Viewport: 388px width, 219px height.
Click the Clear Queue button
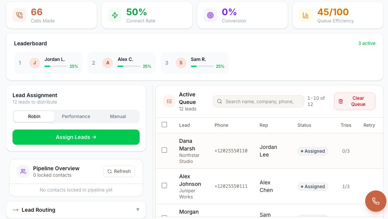tap(355, 101)
